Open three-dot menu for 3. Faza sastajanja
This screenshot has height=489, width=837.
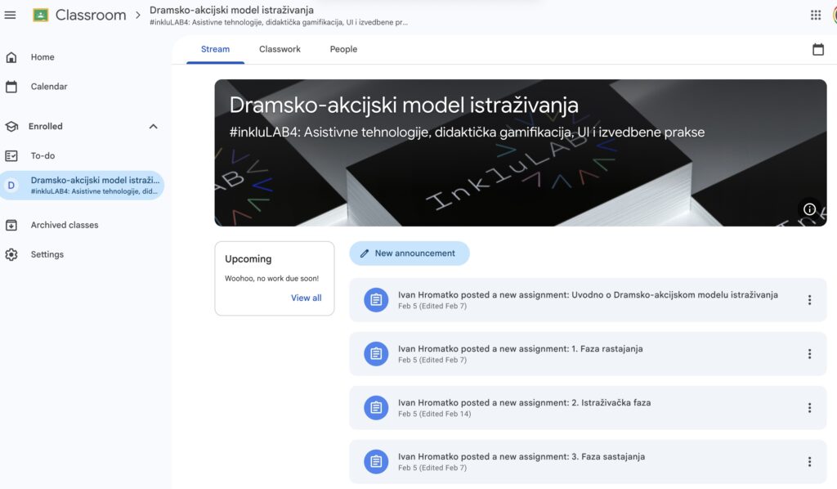pos(809,462)
